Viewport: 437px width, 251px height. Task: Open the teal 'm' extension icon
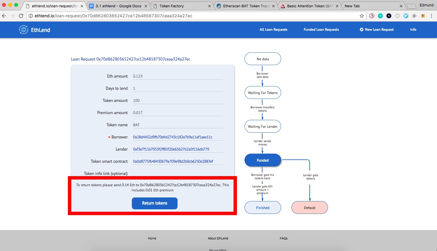click(x=380, y=16)
